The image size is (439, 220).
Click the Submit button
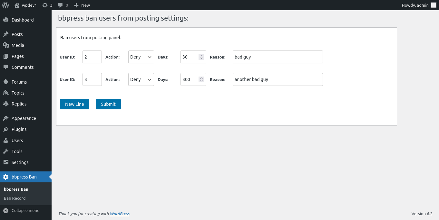tap(108, 104)
